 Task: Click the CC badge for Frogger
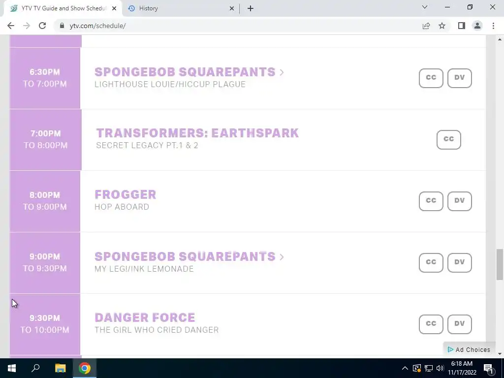[431, 201]
